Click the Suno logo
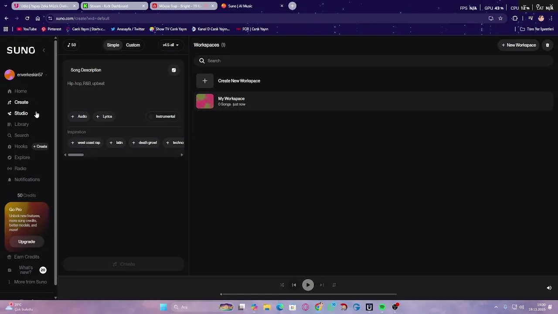The height and width of the screenshot is (314, 558). click(x=21, y=51)
